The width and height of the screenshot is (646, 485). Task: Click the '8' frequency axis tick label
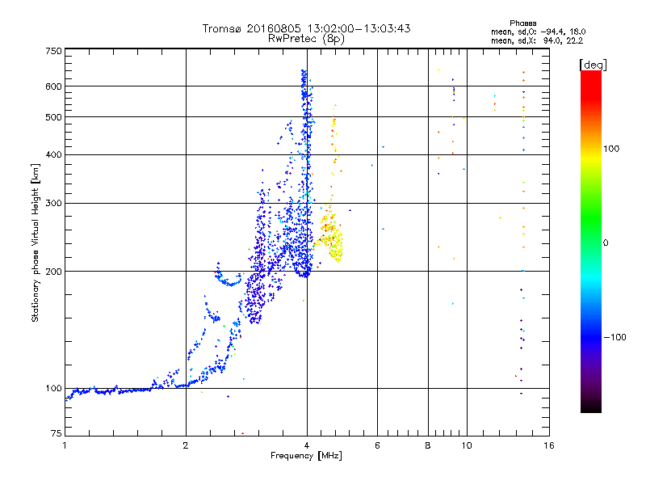click(428, 445)
